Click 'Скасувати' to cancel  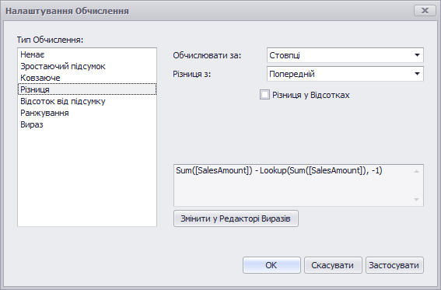[333, 265]
